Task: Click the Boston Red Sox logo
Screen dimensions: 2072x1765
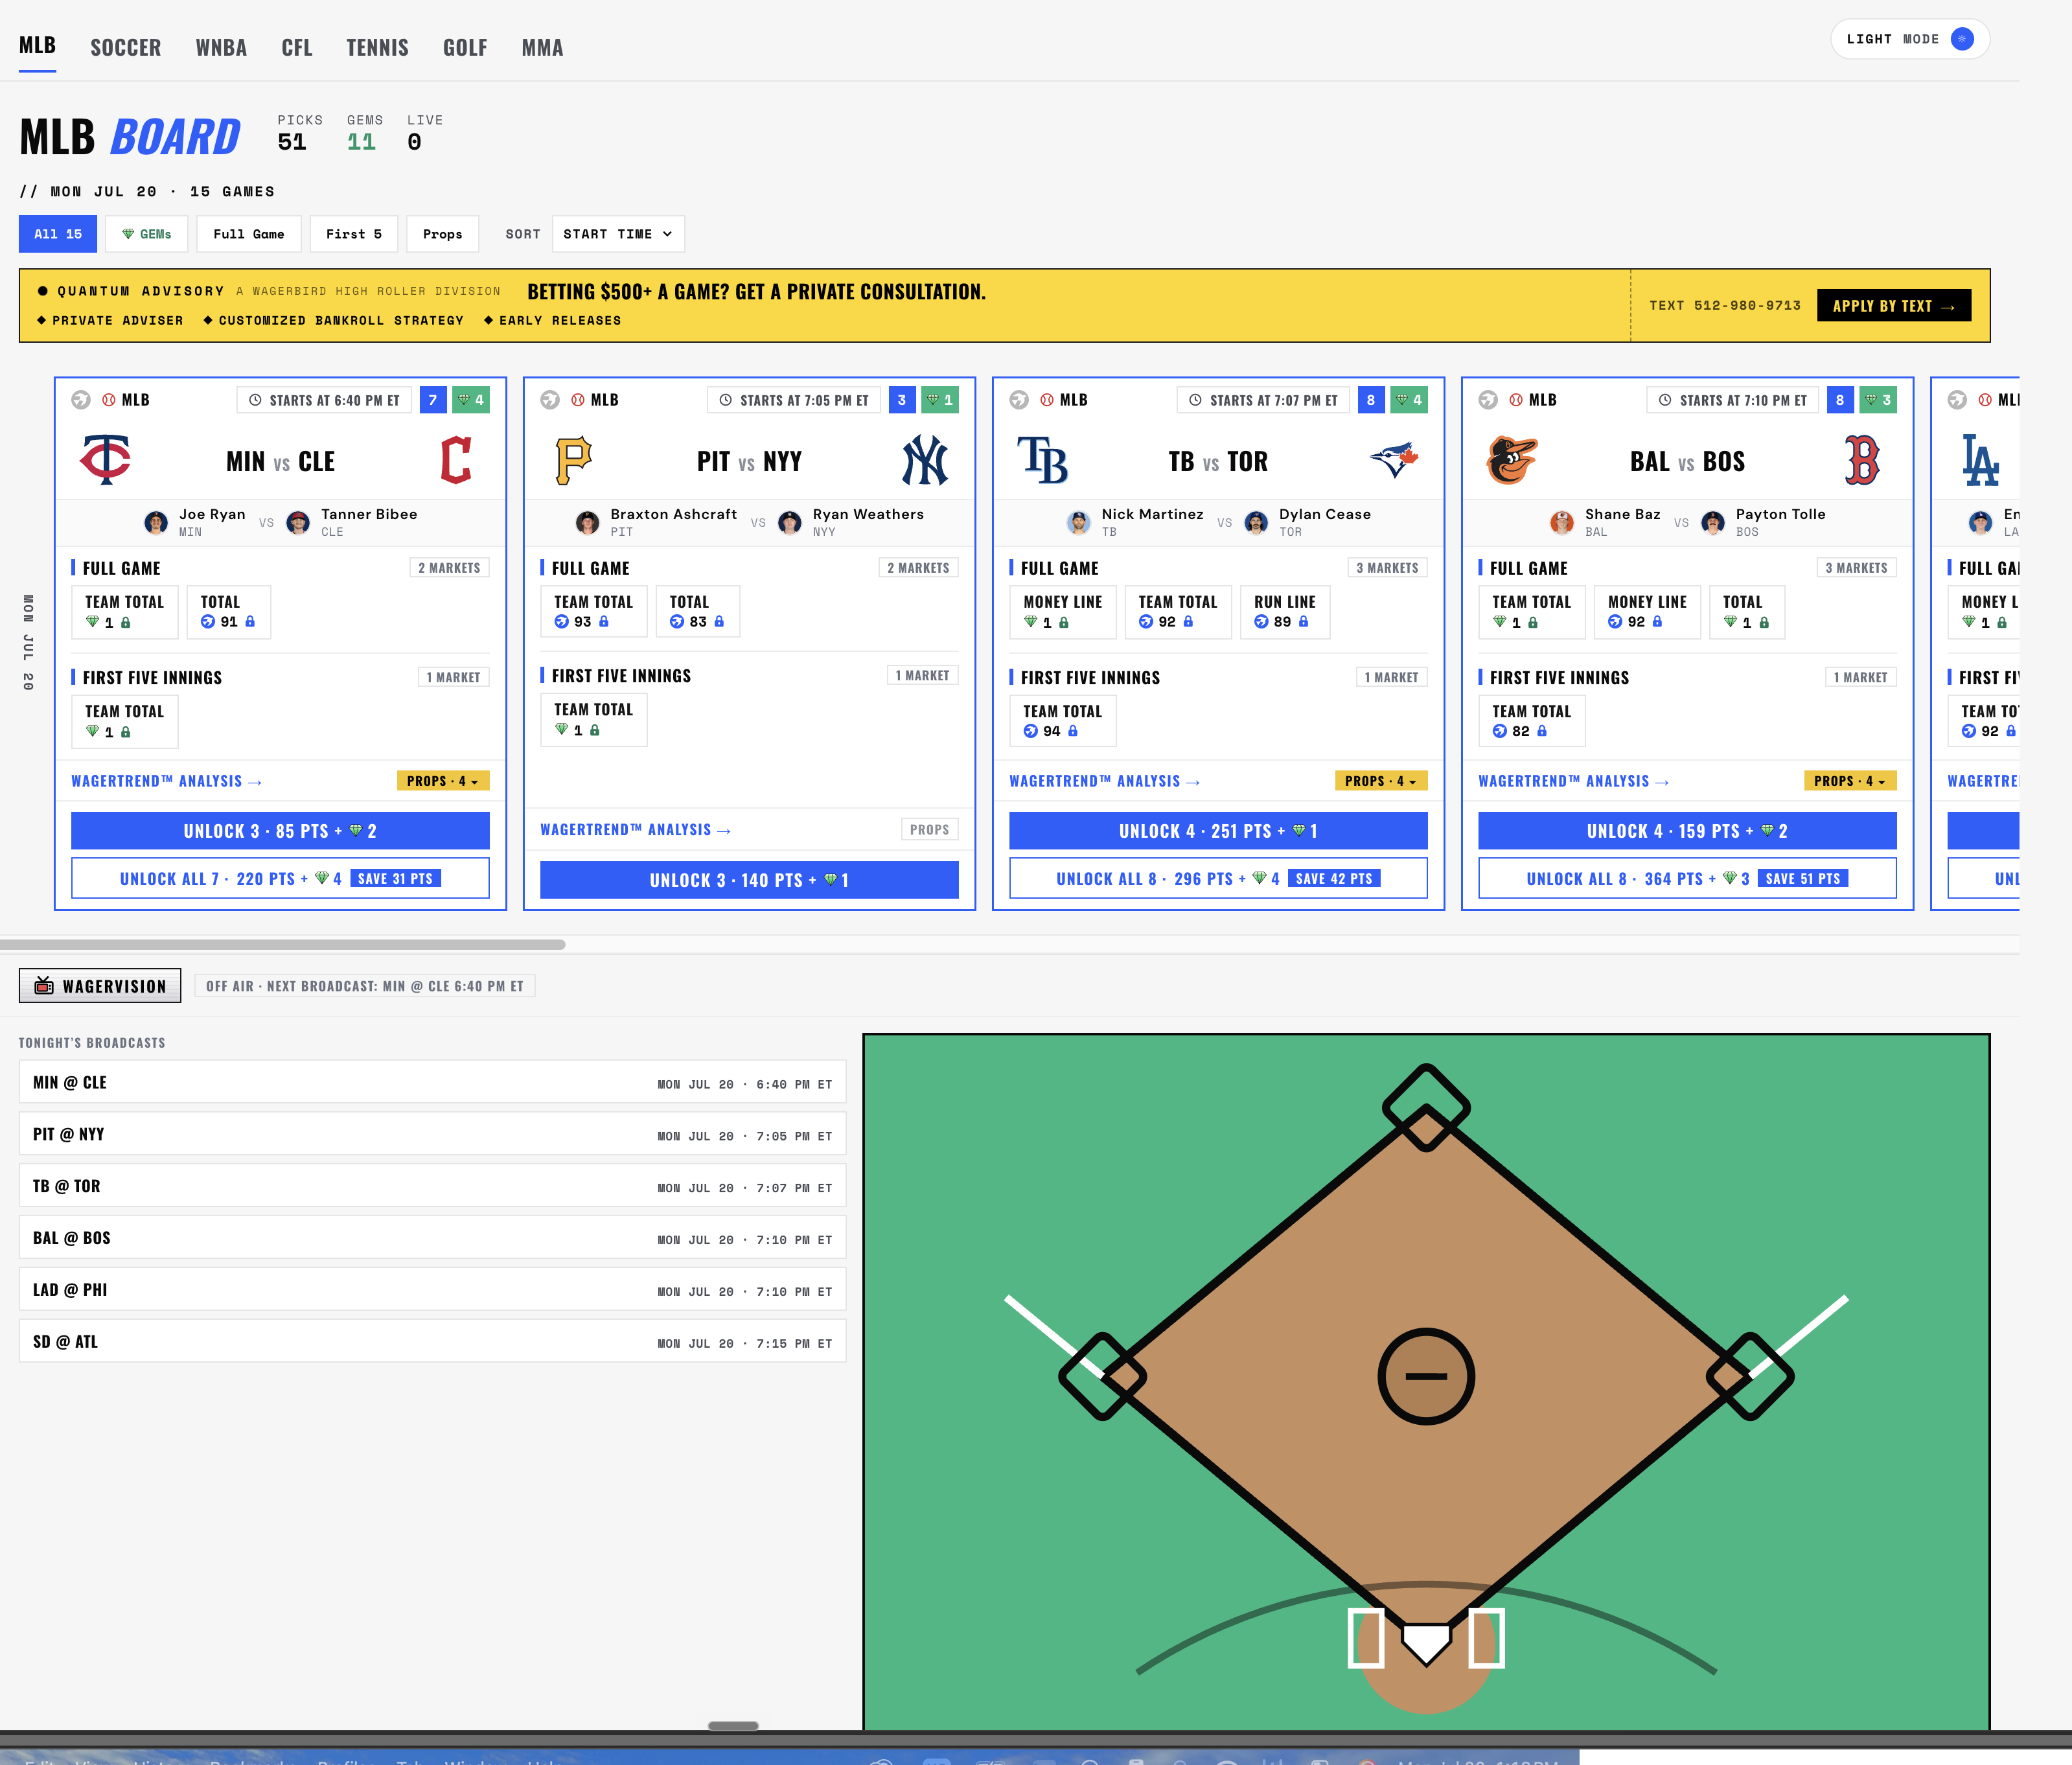Action: tap(1862, 460)
